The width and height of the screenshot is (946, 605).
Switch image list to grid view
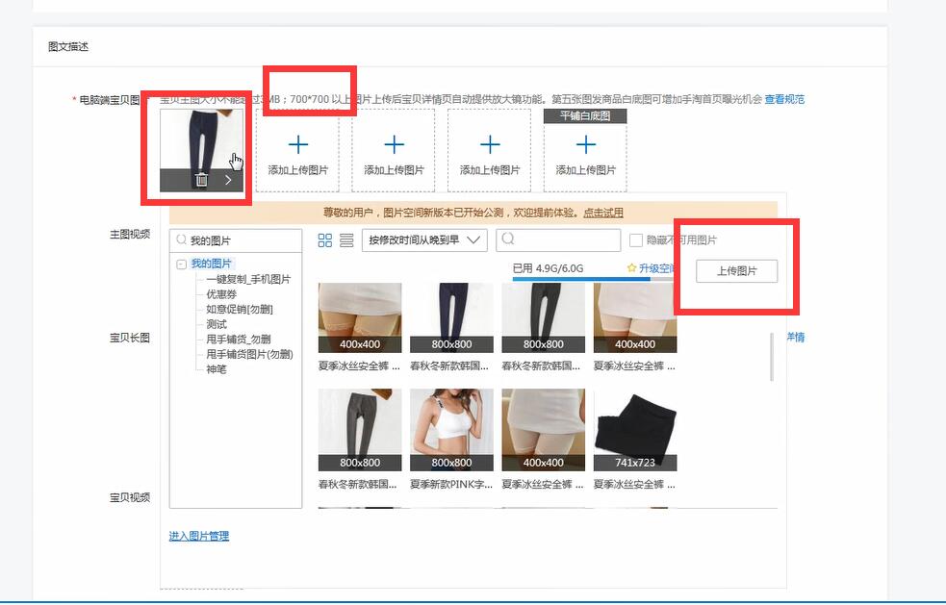[x=325, y=240]
